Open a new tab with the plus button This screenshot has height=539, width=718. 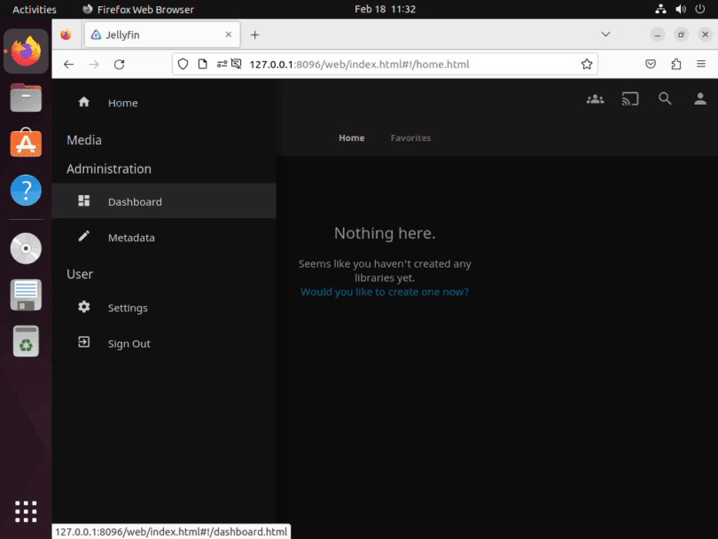click(255, 34)
